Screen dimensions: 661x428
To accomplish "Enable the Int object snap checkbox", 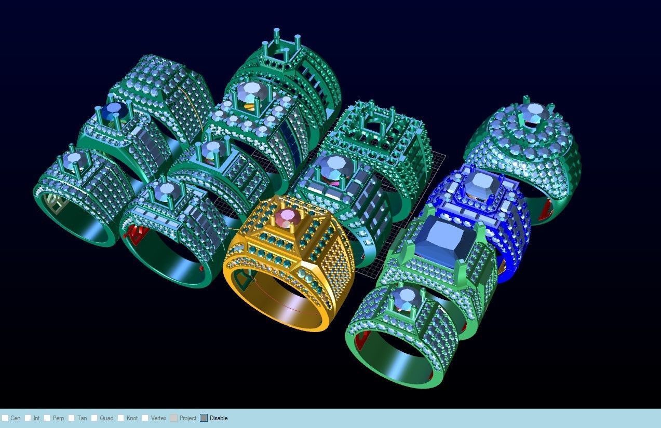I will pos(28,418).
